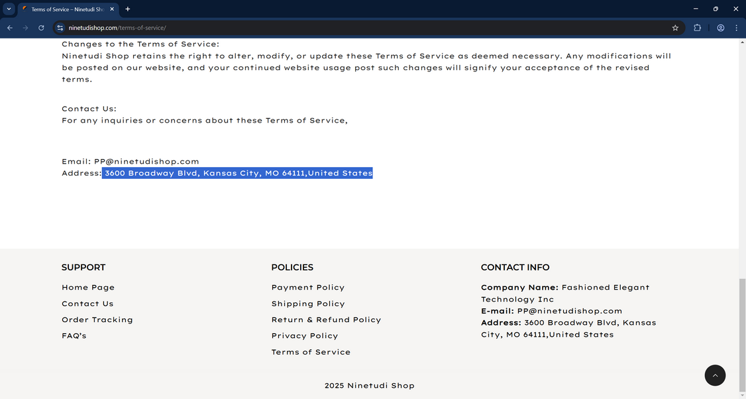Open the Contact Us footer link

(x=87, y=304)
